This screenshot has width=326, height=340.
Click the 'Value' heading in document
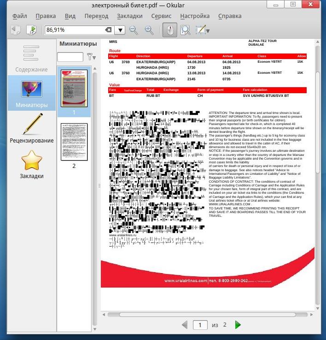pyautogui.click(x=115, y=85)
